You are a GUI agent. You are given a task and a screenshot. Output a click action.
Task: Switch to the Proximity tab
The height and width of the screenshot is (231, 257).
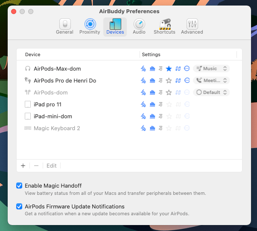(x=90, y=27)
